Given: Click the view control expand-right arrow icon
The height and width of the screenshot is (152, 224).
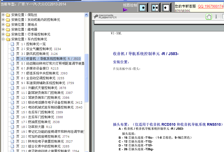Looking at the screenshot, I should 143,8.
